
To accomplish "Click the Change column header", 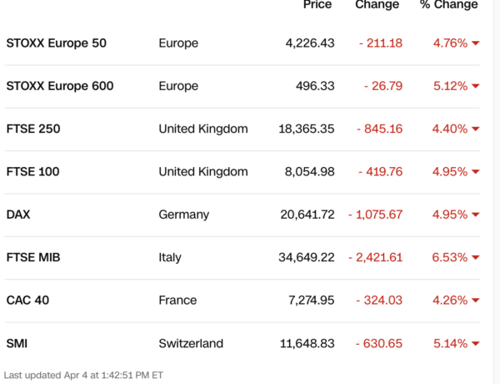I will (377, 5).
